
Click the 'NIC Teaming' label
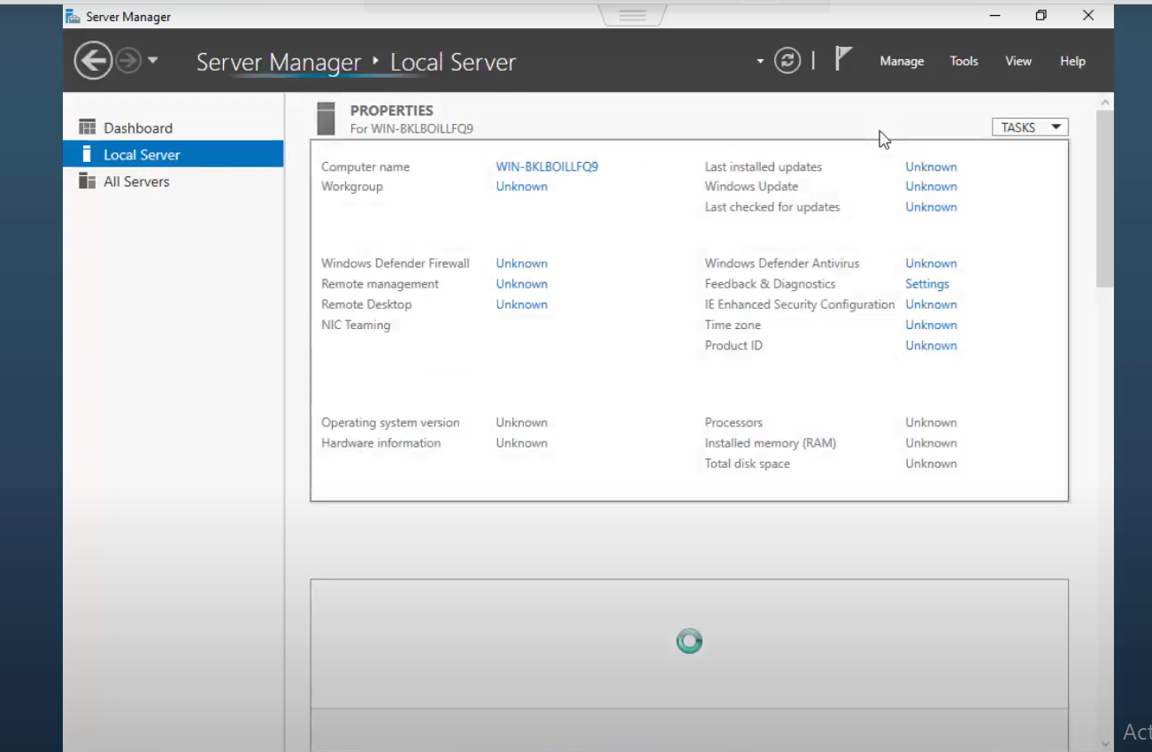(x=356, y=325)
